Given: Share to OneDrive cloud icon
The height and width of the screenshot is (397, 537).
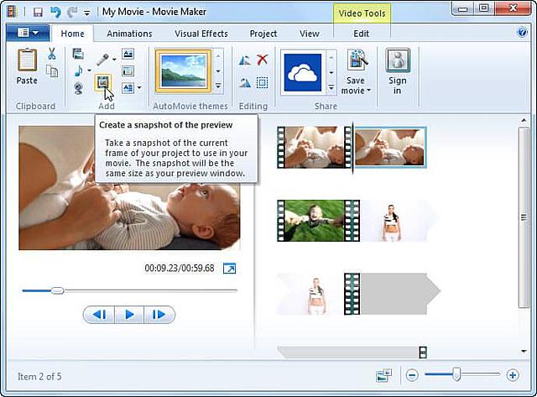Looking at the screenshot, I should [303, 72].
